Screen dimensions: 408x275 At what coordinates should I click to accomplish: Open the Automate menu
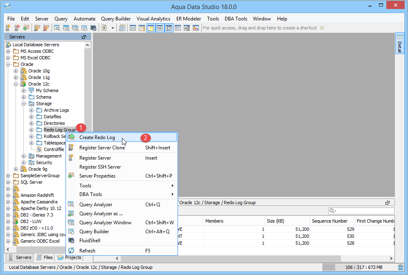click(85, 19)
